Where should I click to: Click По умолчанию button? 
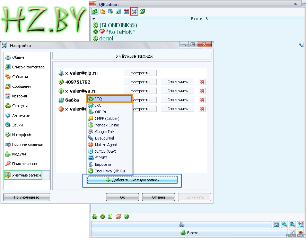[27, 197]
